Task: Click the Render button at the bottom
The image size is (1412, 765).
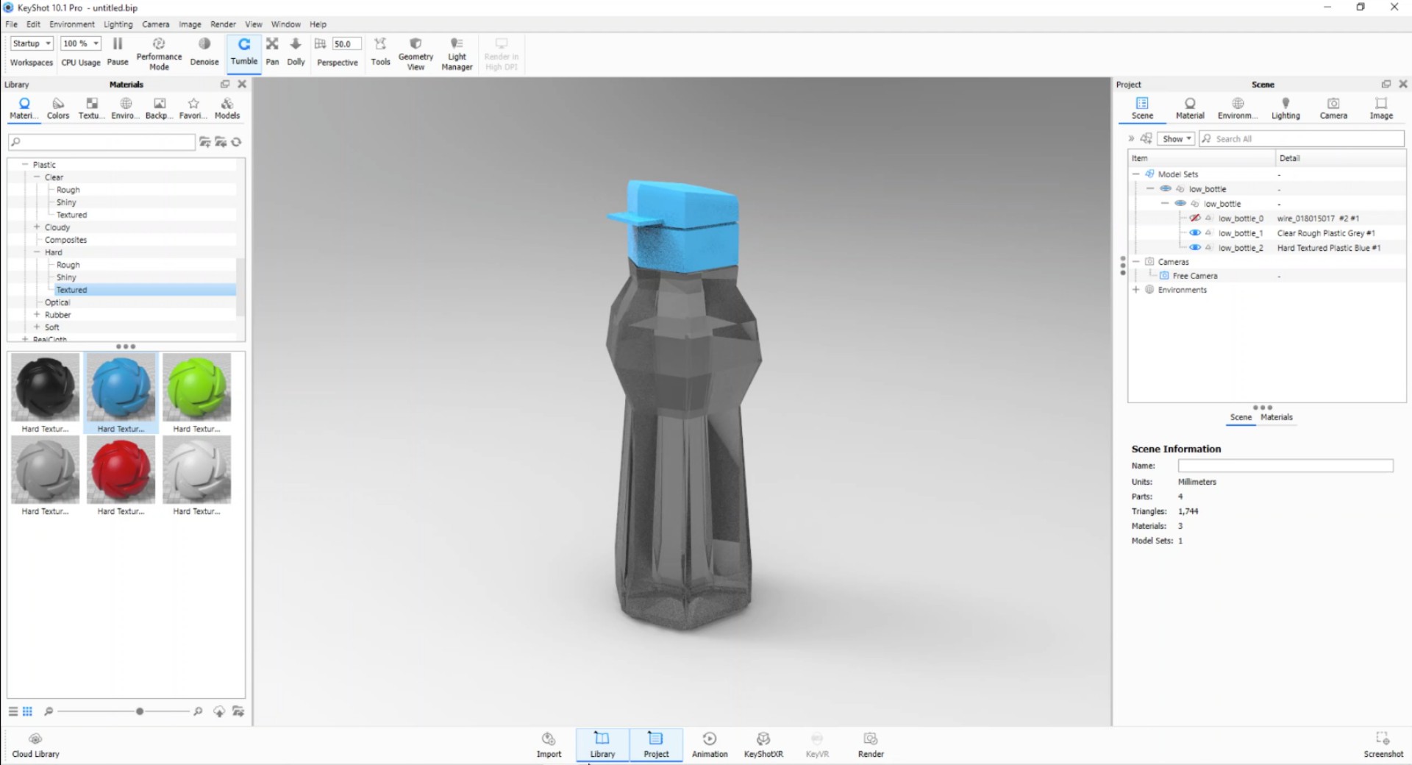Action: (x=870, y=744)
